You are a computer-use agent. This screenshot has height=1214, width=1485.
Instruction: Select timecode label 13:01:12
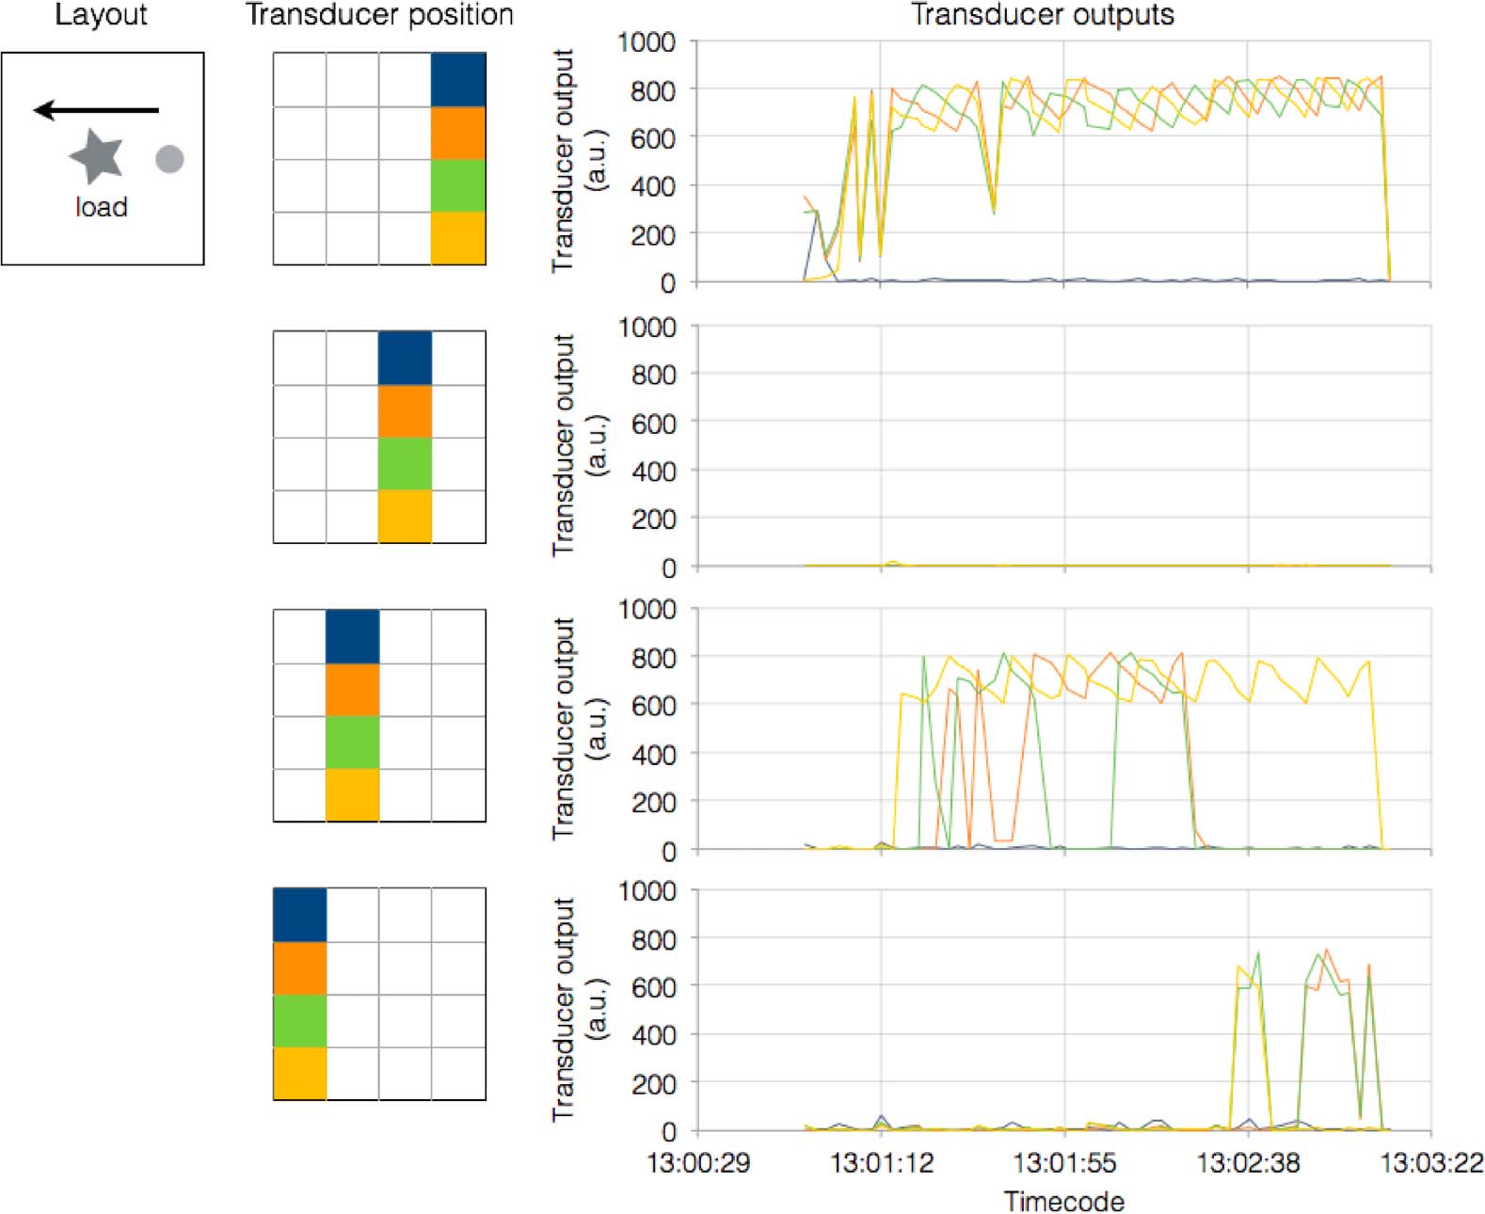coord(882,1162)
